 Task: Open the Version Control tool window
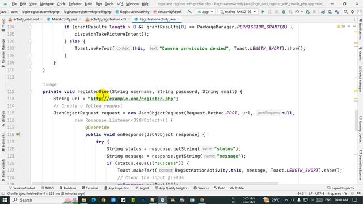(22, 188)
